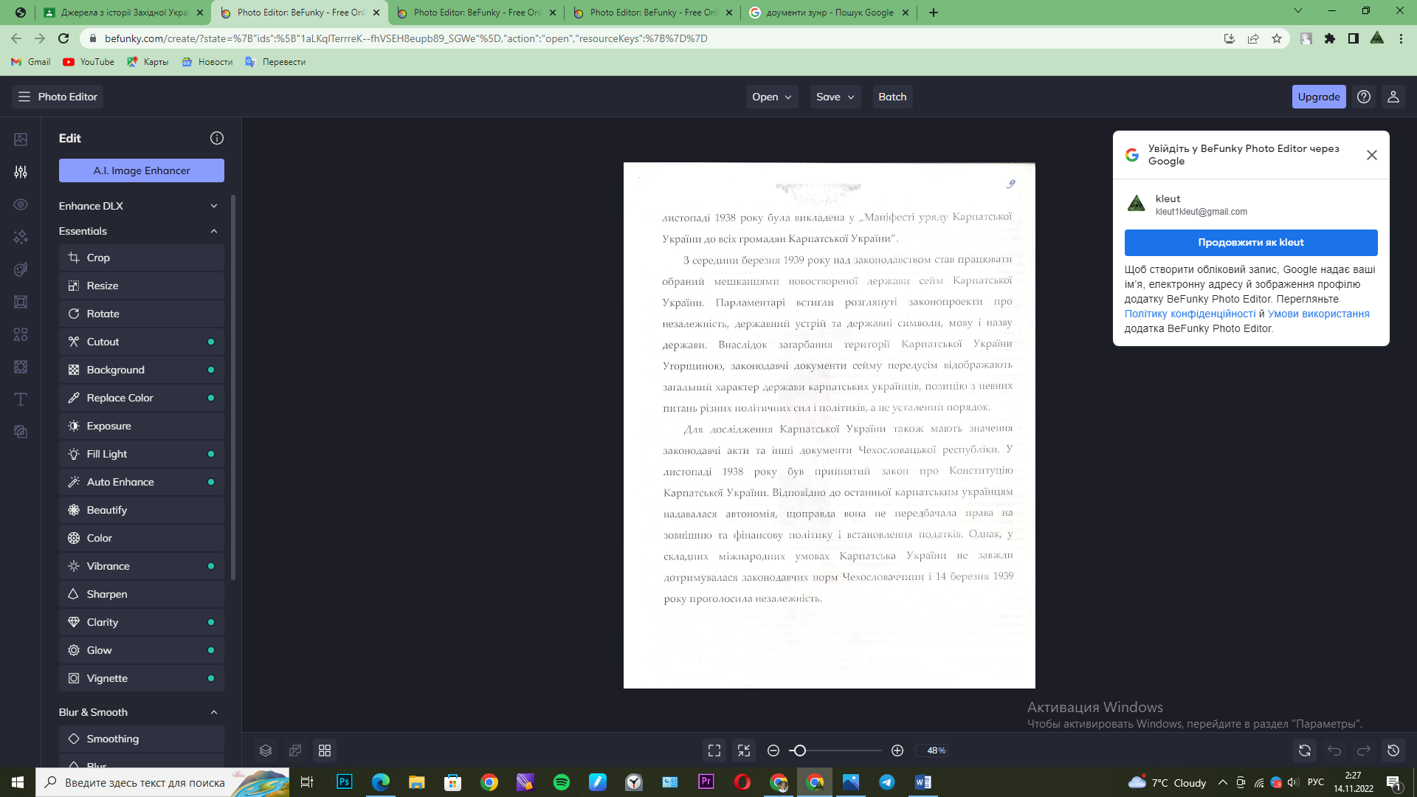Open the Color tool
1417x797 pixels.
tap(142, 538)
